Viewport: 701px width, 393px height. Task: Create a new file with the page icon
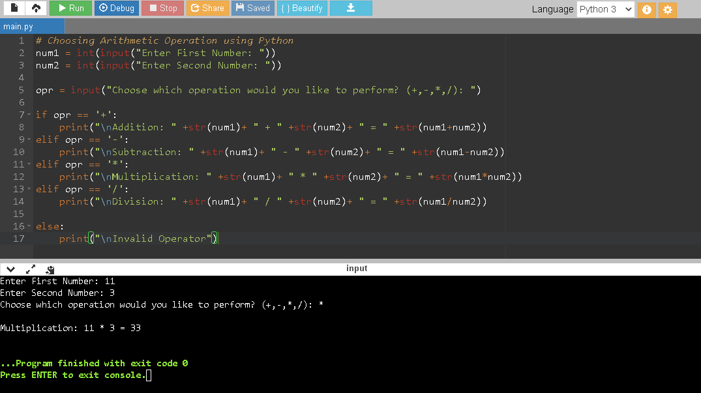coord(14,8)
